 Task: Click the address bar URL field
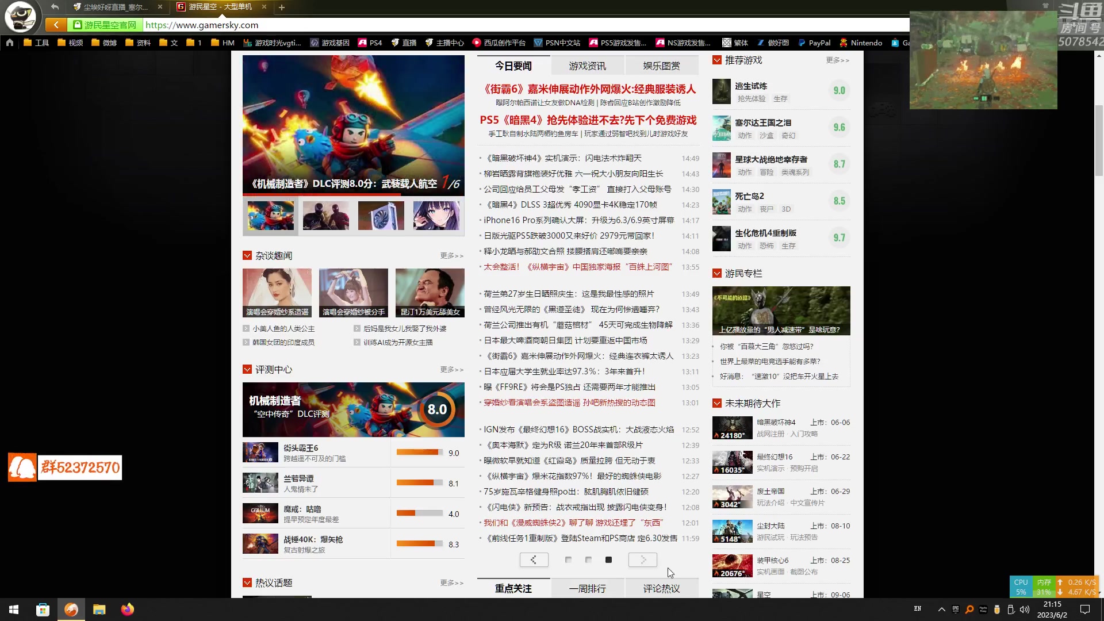(526, 25)
